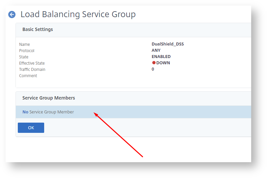The width and height of the screenshot is (267, 178).
Task: Select the Name field label
Action: tap(24, 44)
